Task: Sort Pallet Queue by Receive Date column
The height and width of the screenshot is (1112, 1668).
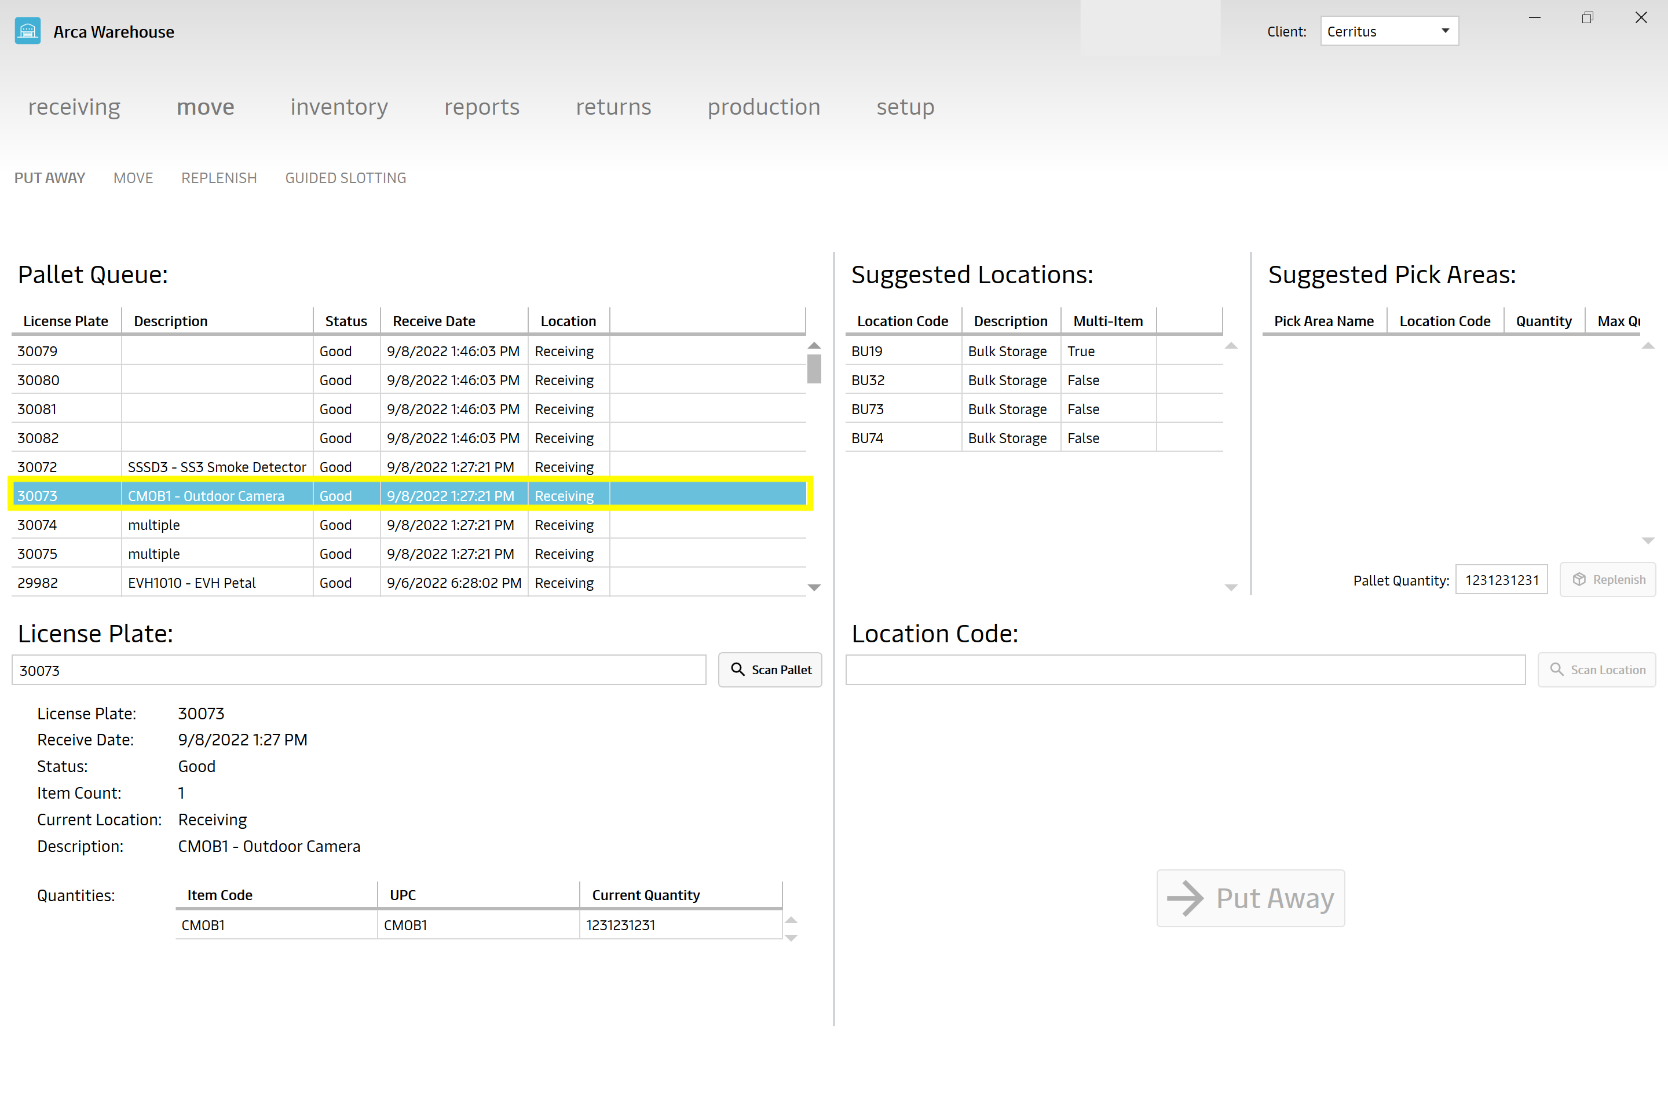Action: point(454,320)
